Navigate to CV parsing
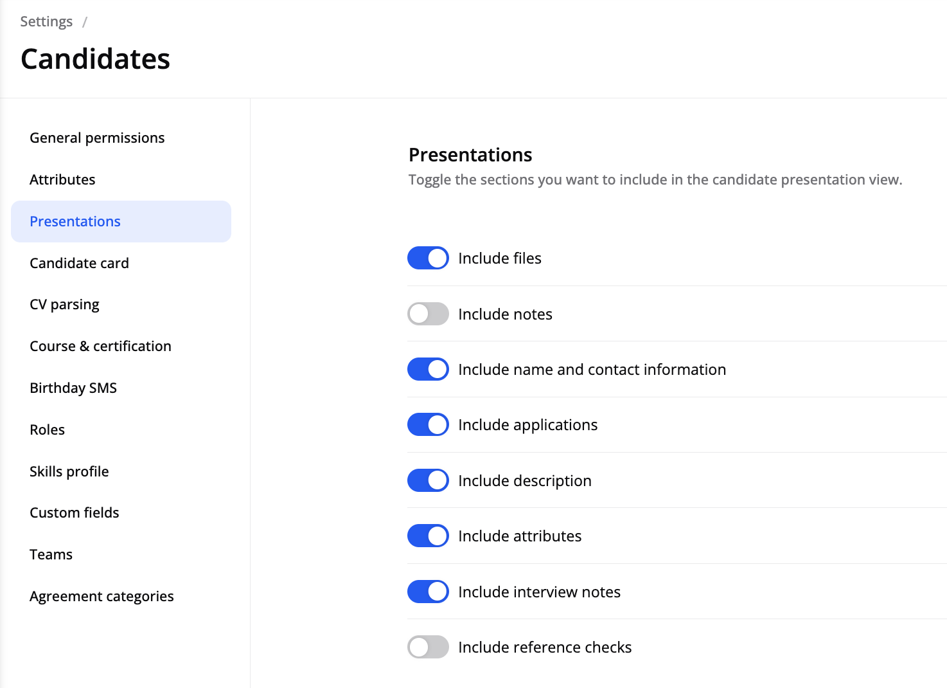Viewport: 947px width, 688px height. [x=64, y=304]
